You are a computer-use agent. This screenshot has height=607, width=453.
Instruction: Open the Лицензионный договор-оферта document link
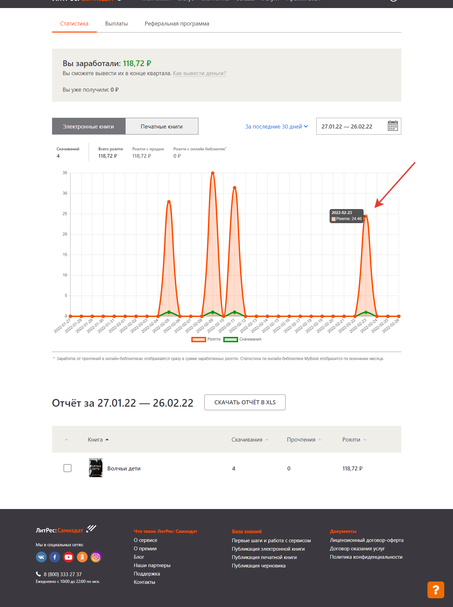(x=367, y=540)
